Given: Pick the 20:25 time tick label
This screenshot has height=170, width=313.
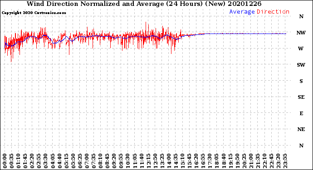Looking at the screenshot, I should [244, 161].
